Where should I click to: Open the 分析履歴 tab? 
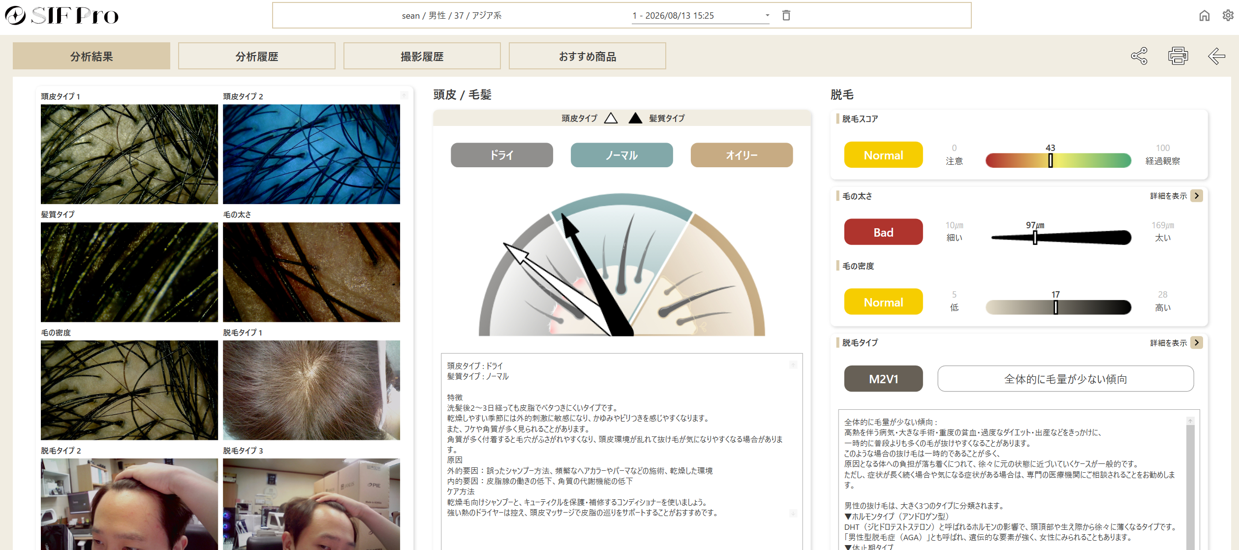[x=257, y=56]
